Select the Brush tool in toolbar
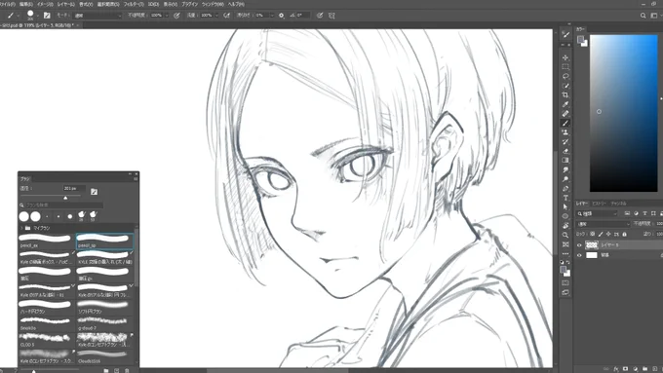 point(565,123)
